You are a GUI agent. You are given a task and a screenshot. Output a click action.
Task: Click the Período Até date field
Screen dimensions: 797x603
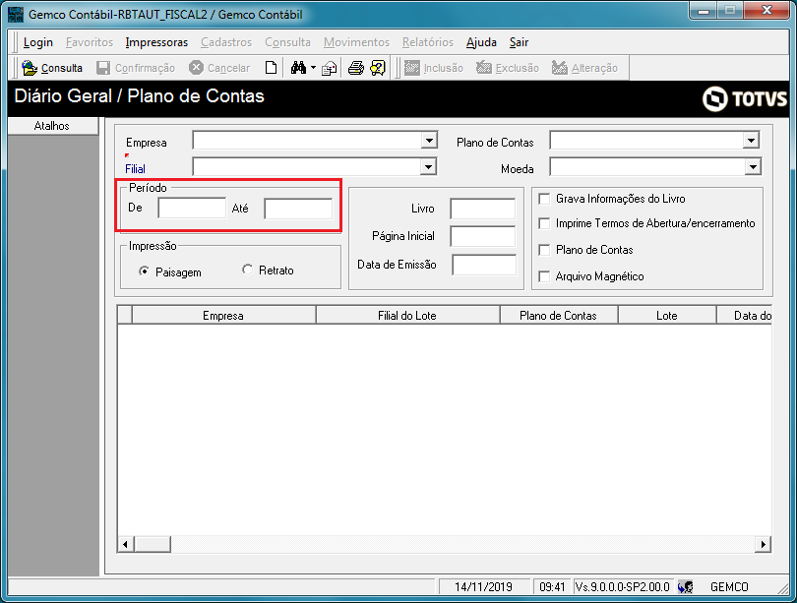298,209
